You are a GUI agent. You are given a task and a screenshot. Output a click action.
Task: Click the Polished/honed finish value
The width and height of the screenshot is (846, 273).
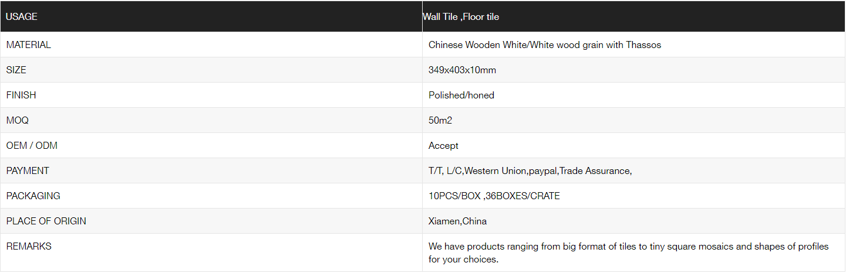461,95
